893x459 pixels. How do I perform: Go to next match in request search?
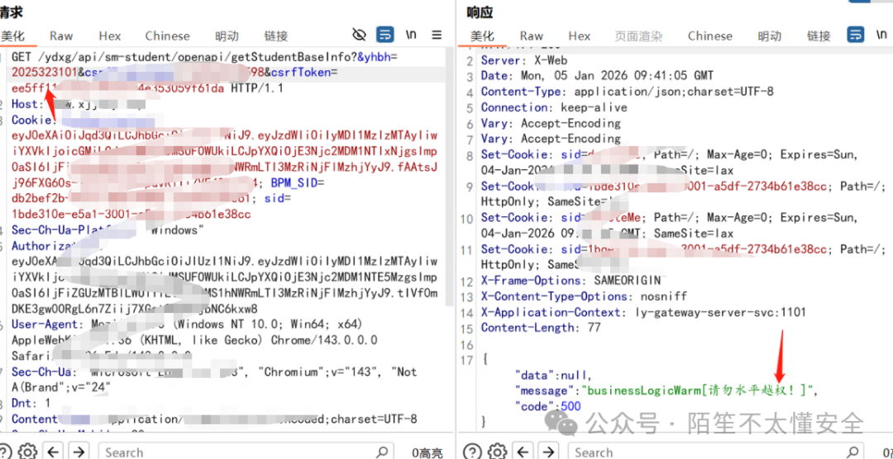click(79, 452)
